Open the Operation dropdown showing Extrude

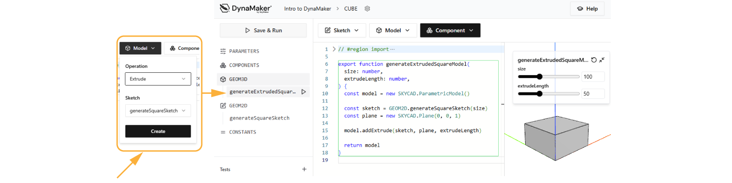pyautogui.click(x=158, y=79)
